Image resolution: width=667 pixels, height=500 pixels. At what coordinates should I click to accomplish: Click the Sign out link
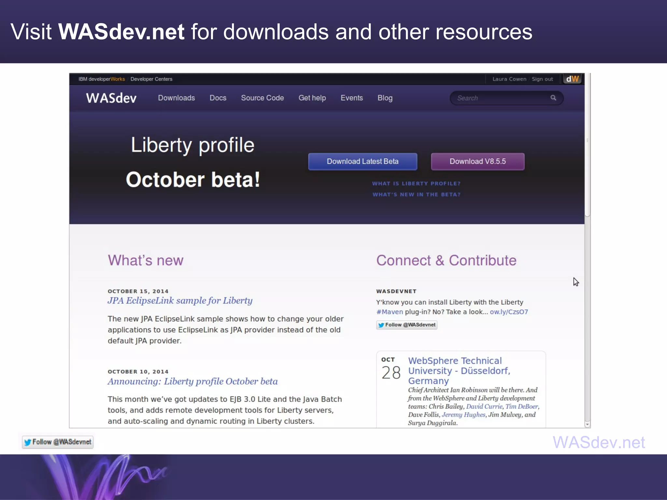click(542, 79)
